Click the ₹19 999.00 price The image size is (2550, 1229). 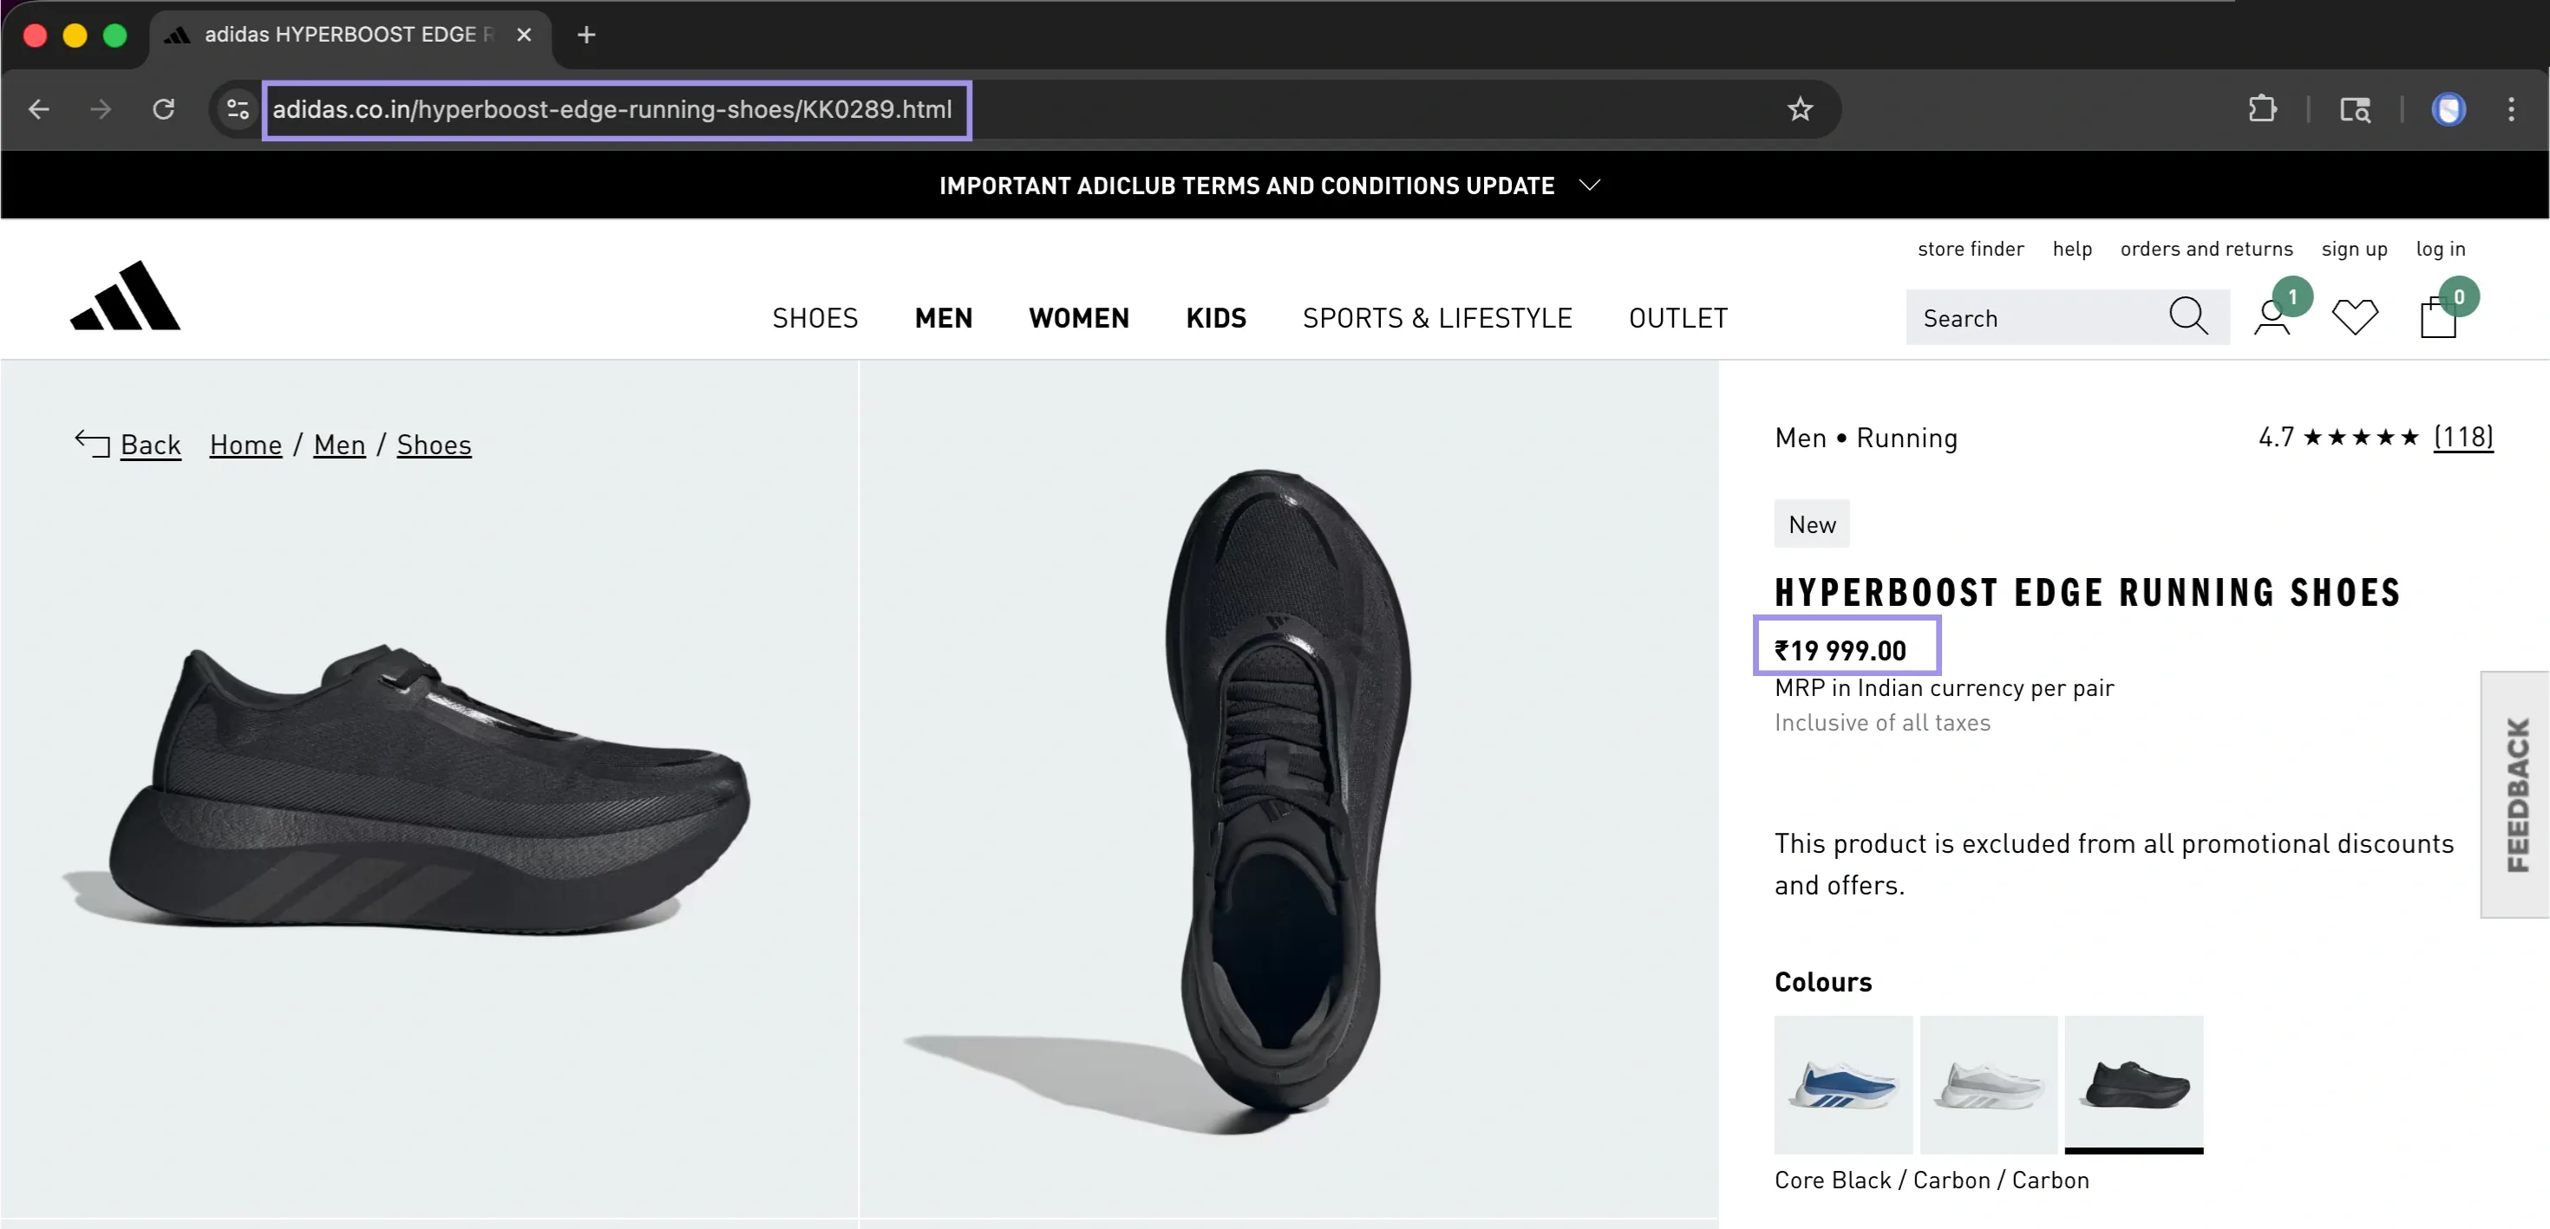pyautogui.click(x=1841, y=650)
